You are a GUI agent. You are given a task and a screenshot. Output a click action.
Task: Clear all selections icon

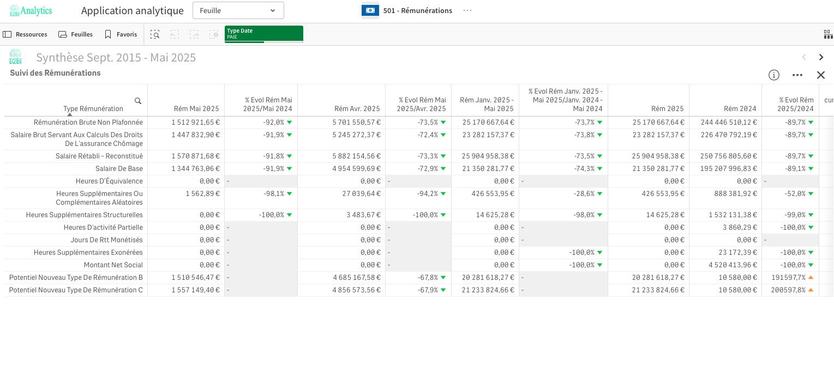214,35
